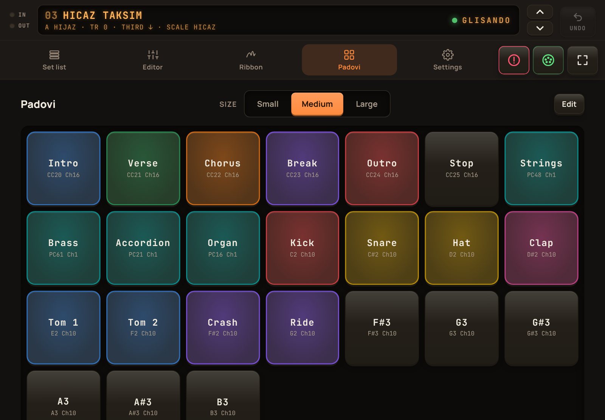Hit the Clap pad
605x420 pixels.
click(x=541, y=248)
